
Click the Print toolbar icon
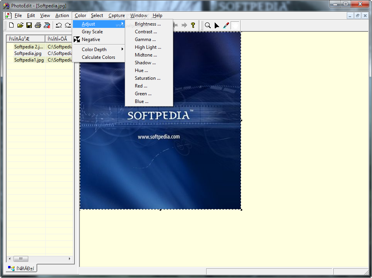pos(38,25)
